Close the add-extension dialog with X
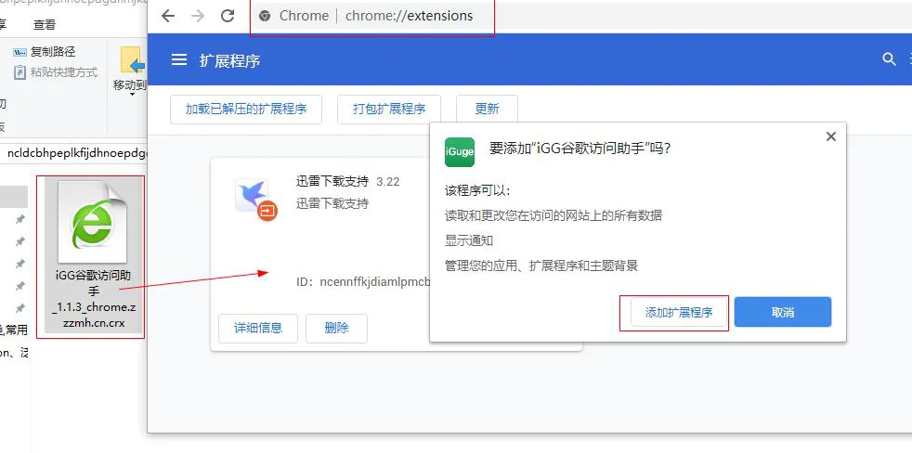912x453 pixels. click(x=831, y=136)
